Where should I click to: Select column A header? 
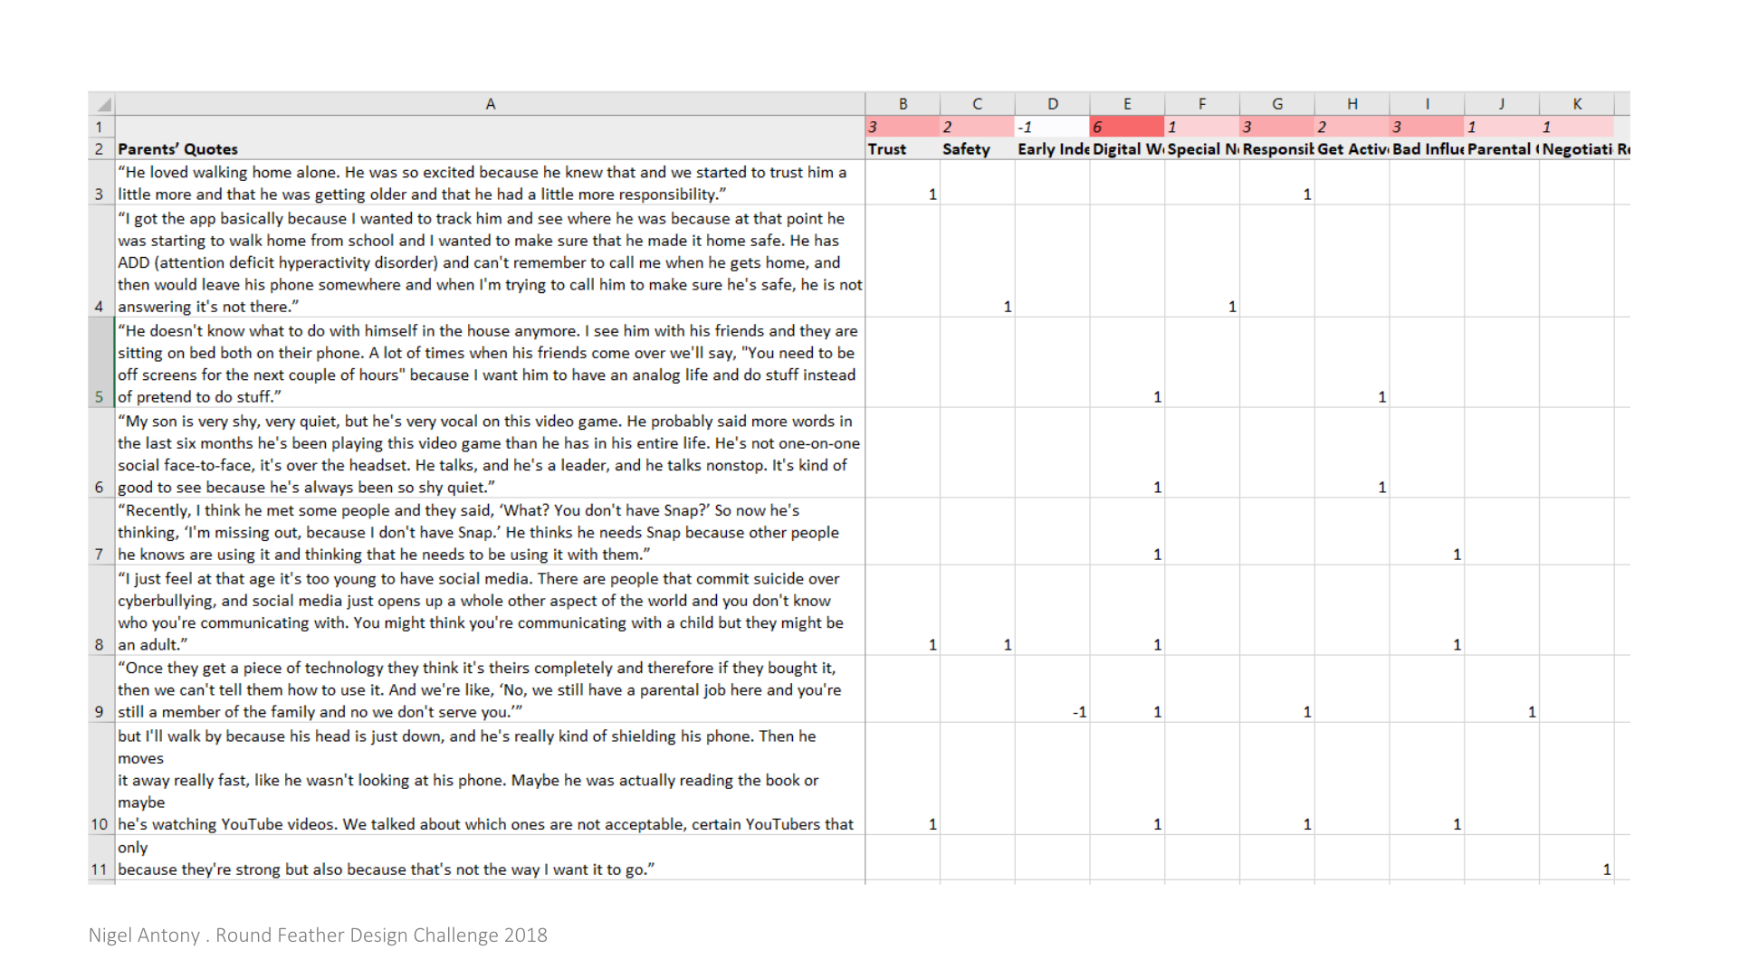click(490, 104)
